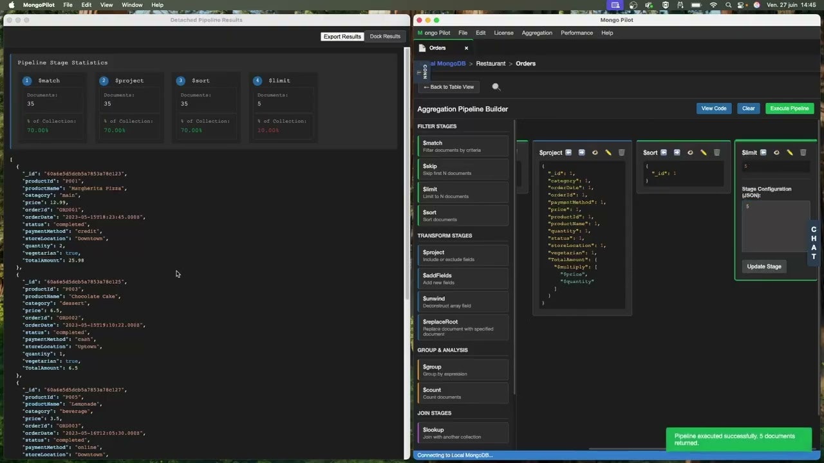
Task: Click Dock Results button
Action: click(385, 37)
